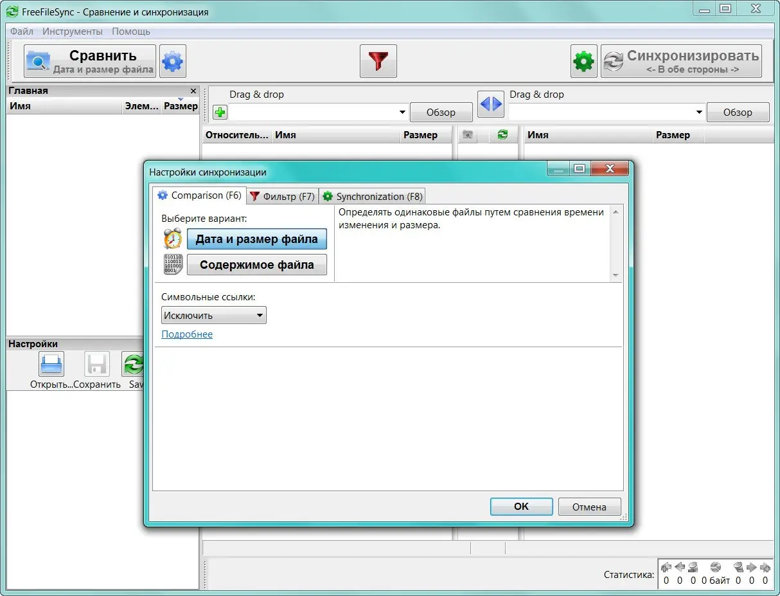This screenshot has width=780, height=596.
Task: Click the right-side grid Размер column header
Action: pyautogui.click(x=678, y=135)
